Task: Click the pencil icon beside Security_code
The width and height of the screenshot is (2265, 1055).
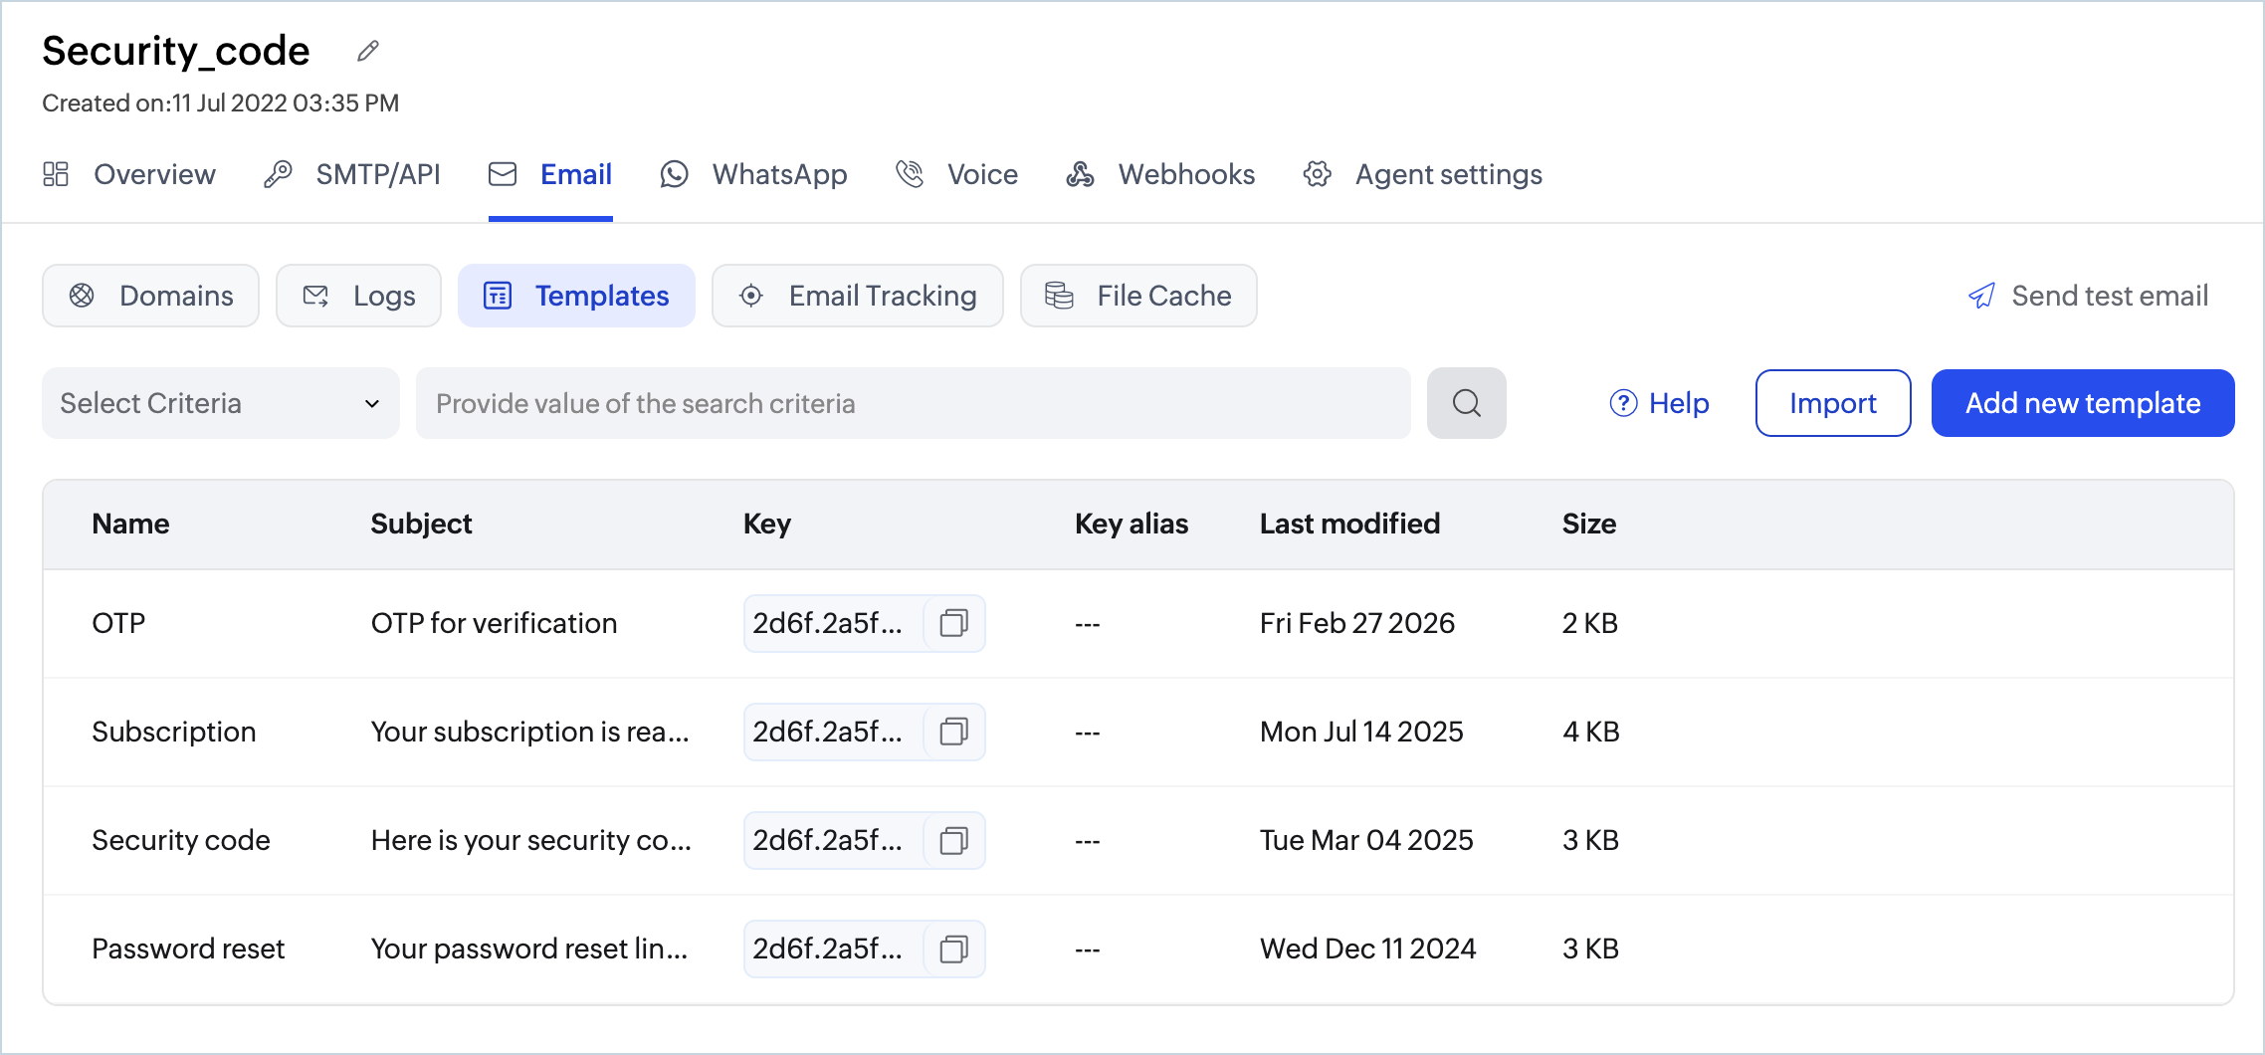Action: coord(368,51)
